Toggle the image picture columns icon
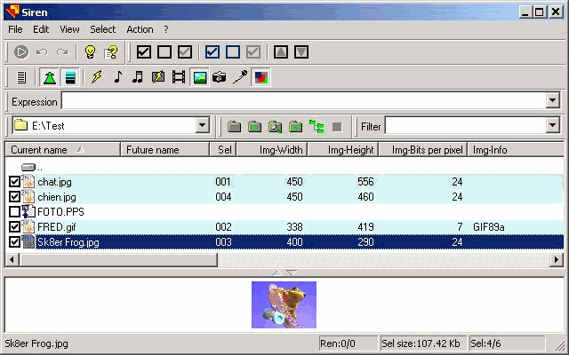Image resolution: width=569 pixels, height=355 pixels. click(199, 77)
